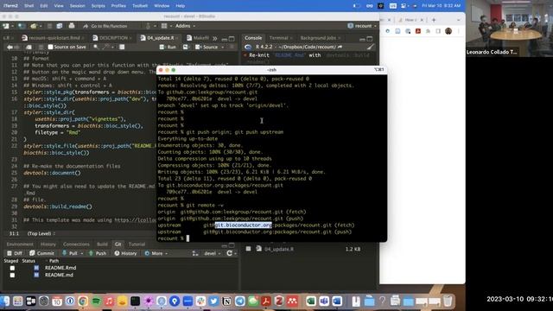Click the save all documents icon
The height and width of the screenshot is (311, 553).
tap(60, 26)
